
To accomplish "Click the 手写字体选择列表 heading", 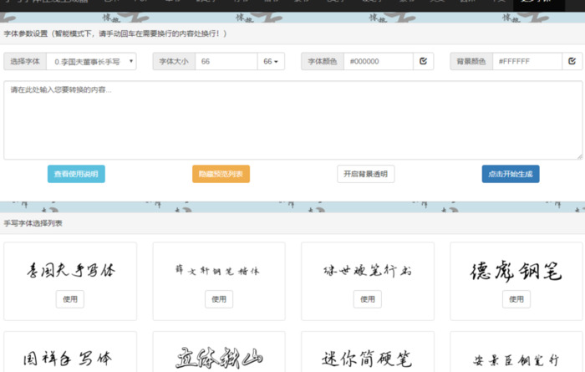I will pos(33,223).
